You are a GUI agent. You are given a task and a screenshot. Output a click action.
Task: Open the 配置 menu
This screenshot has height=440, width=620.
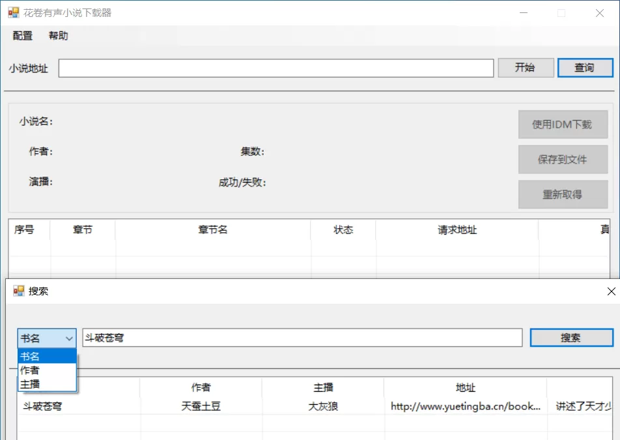click(x=23, y=36)
